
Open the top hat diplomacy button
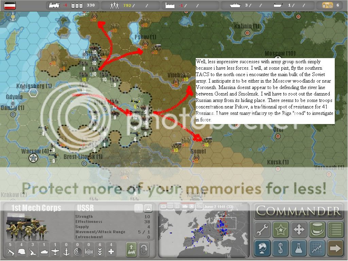[x=317, y=230]
